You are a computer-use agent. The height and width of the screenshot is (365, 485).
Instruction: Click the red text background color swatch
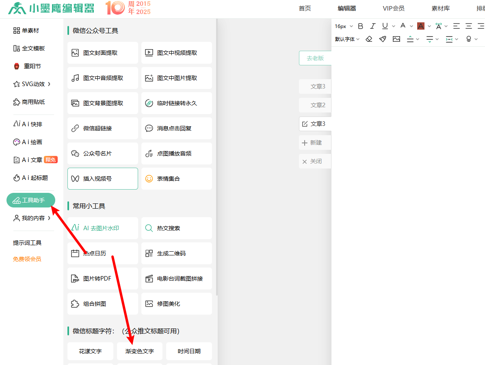421,26
